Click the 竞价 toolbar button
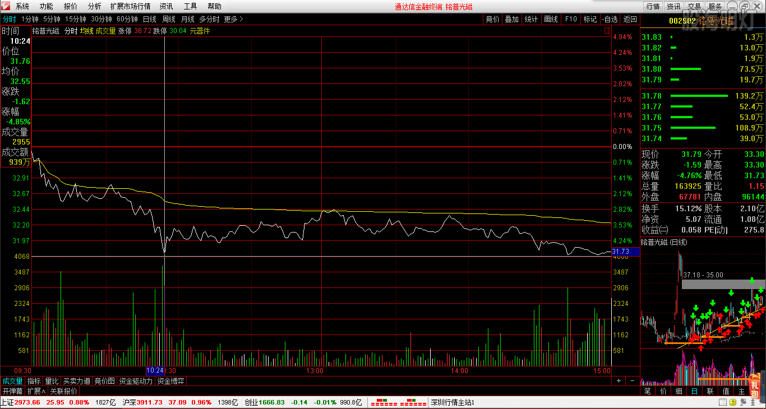This screenshot has width=766, height=409. coord(492,19)
